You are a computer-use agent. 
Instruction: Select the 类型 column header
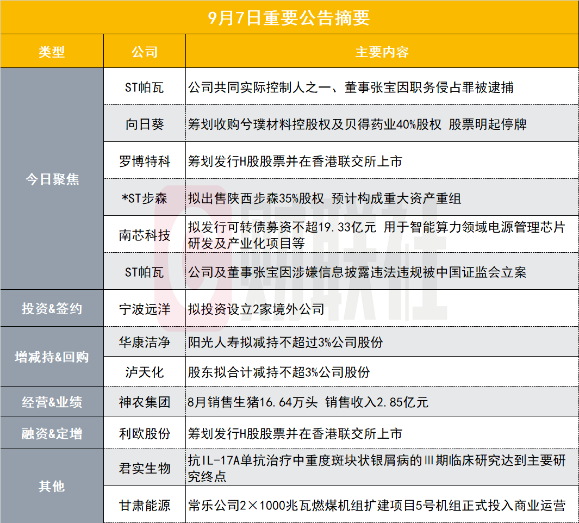[52, 52]
